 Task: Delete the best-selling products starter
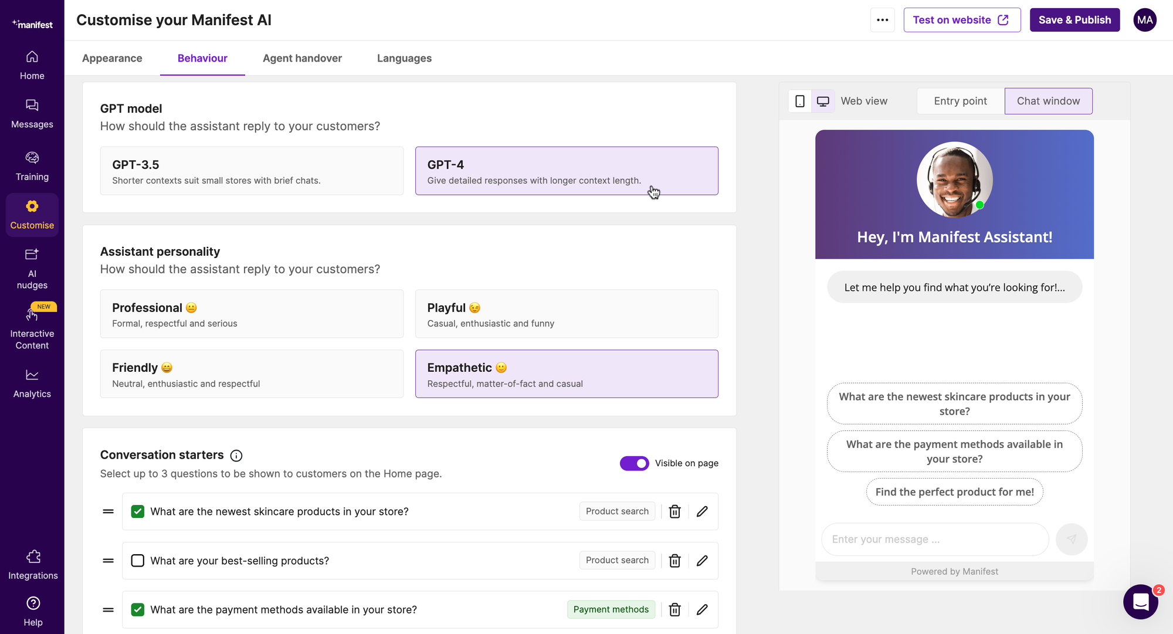pyautogui.click(x=674, y=561)
